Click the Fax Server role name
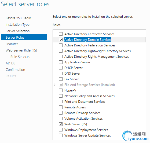 [72, 79]
